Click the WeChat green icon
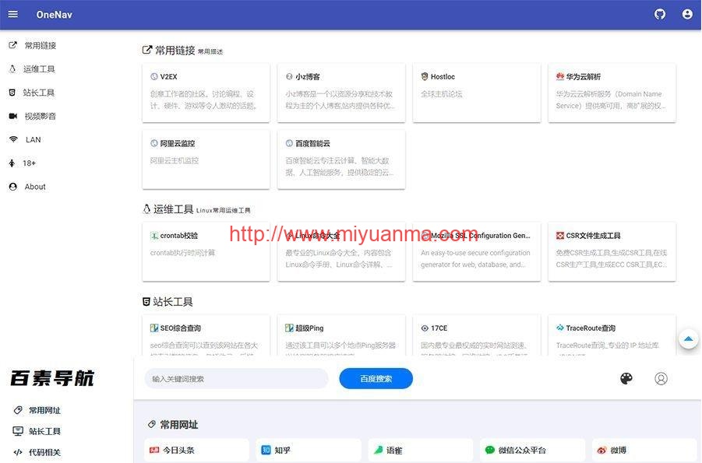Screen dimensions: 702x463 (x=490, y=450)
